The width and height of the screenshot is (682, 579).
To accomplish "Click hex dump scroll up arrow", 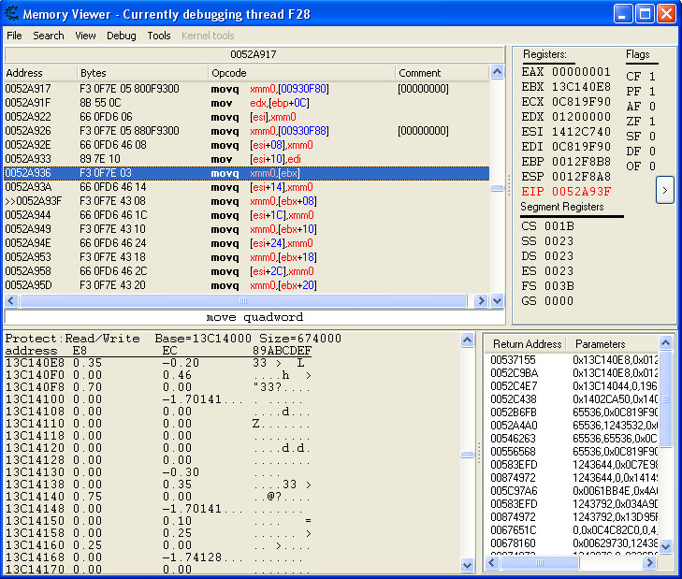I will [x=467, y=340].
